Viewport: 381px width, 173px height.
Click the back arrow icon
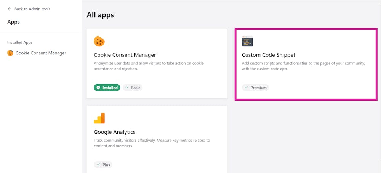pos(10,9)
